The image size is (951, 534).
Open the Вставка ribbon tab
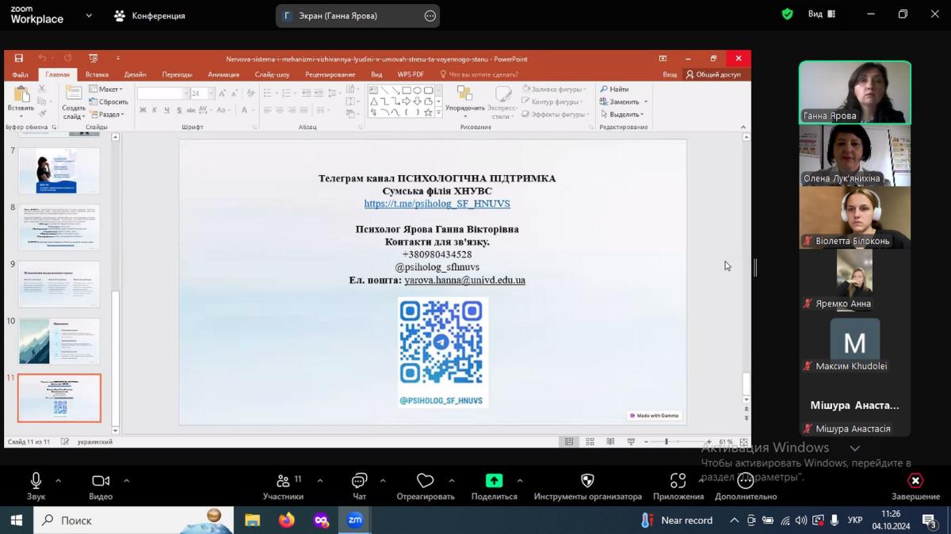[x=97, y=74]
